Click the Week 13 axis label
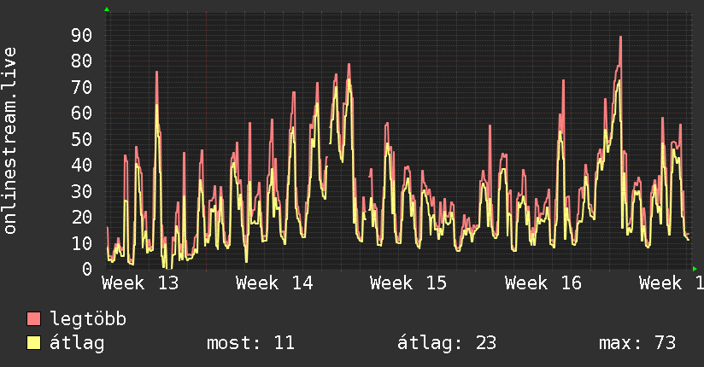Image resolution: width=704 pixels, height=367 pixels. [x=140, y=283]
